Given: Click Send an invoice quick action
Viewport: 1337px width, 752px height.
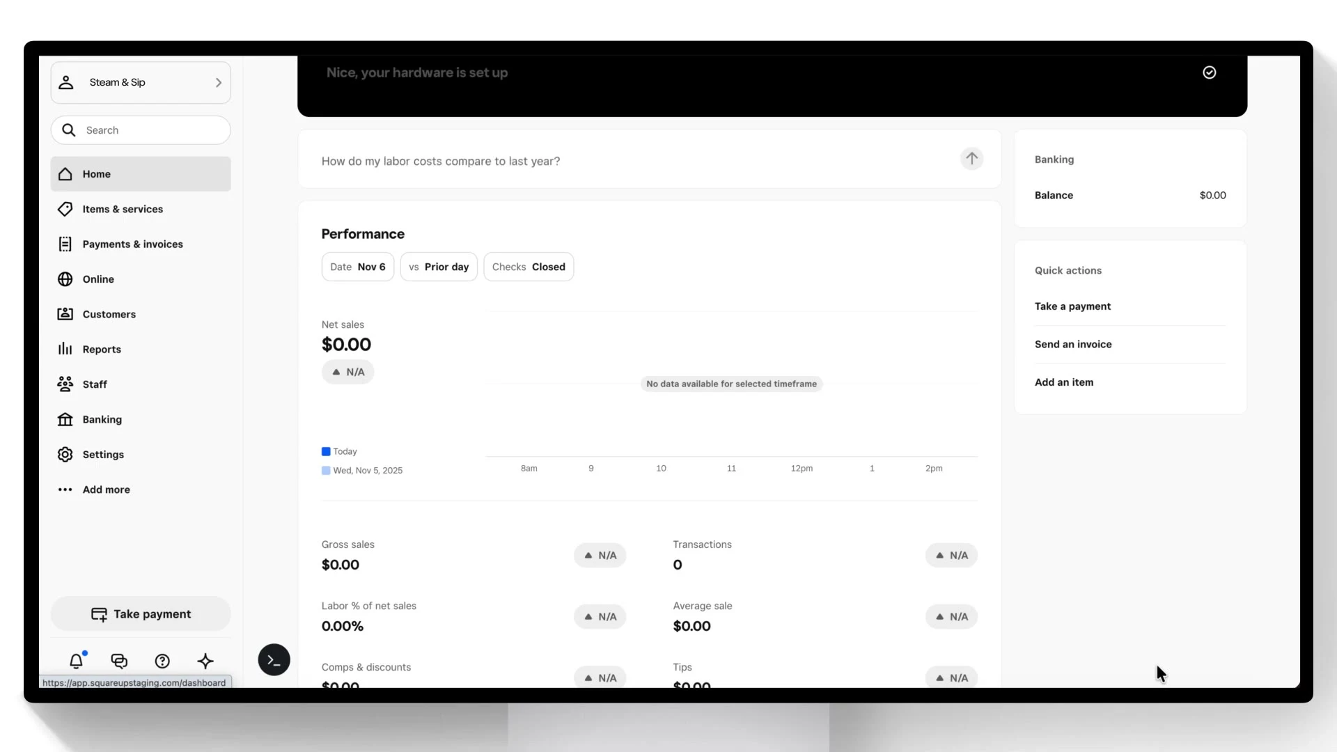Looking at the screenshot, I should [x=1072, y=344].
